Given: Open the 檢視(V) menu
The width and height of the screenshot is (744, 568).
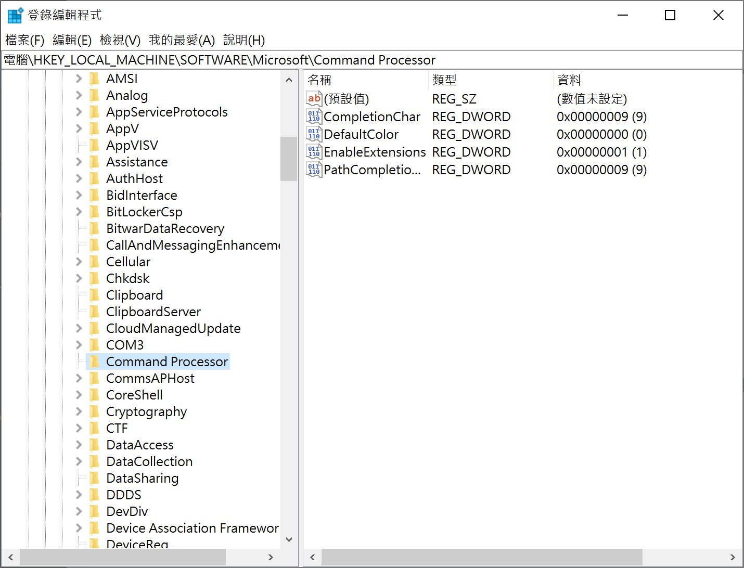Looking at the screenshot, I should 120,40.
